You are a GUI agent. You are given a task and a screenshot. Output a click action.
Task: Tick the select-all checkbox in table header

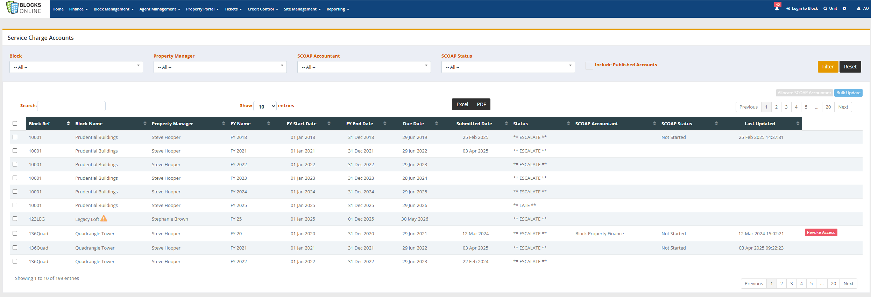coord(15,123)
